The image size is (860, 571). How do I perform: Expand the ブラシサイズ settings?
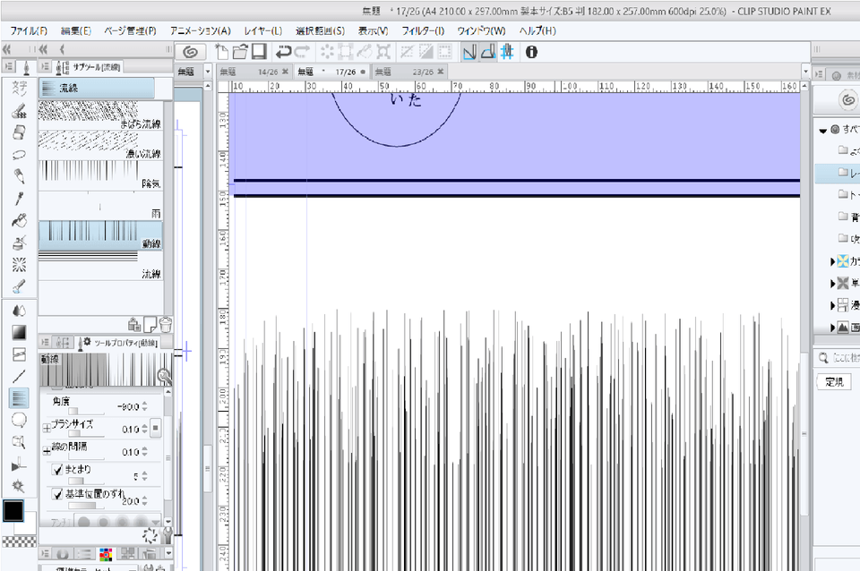47,429
